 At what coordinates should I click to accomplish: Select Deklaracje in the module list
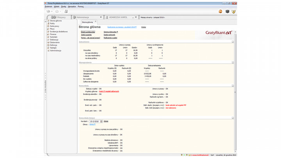54,39
